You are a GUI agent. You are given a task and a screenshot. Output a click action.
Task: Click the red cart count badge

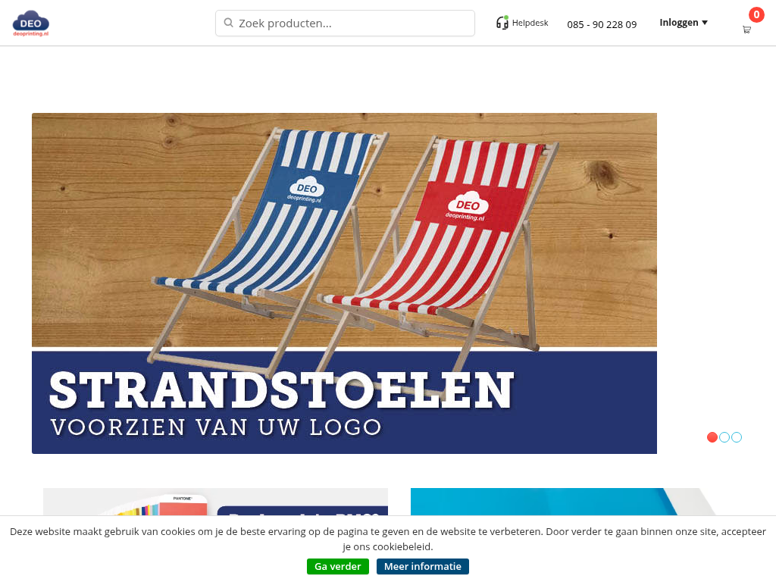(x=756, y=15)
